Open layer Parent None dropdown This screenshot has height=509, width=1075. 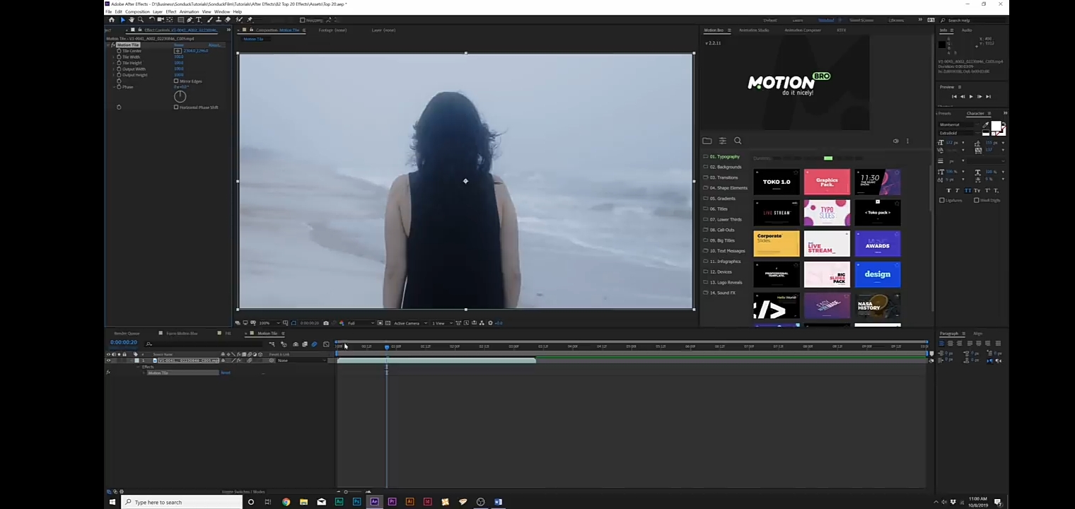(x=297, y=361)
